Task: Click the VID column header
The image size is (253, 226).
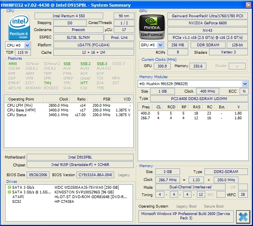Action: 122,99
